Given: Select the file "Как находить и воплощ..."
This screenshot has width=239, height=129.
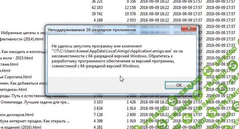Looking at the screenshot, I should pos(24,52).
